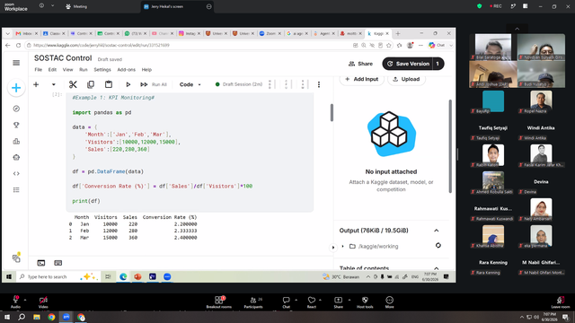The image size is (575, 323).
Task: Open the Code brackets sidebar icon
Action: coord(16,173)
